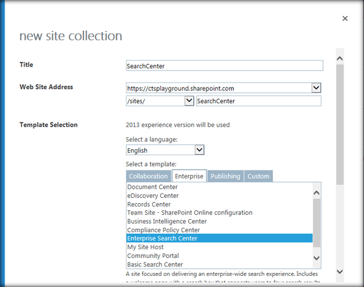Open the Custom template tab
Screen dimensions: 364x287
coord(258,176)
